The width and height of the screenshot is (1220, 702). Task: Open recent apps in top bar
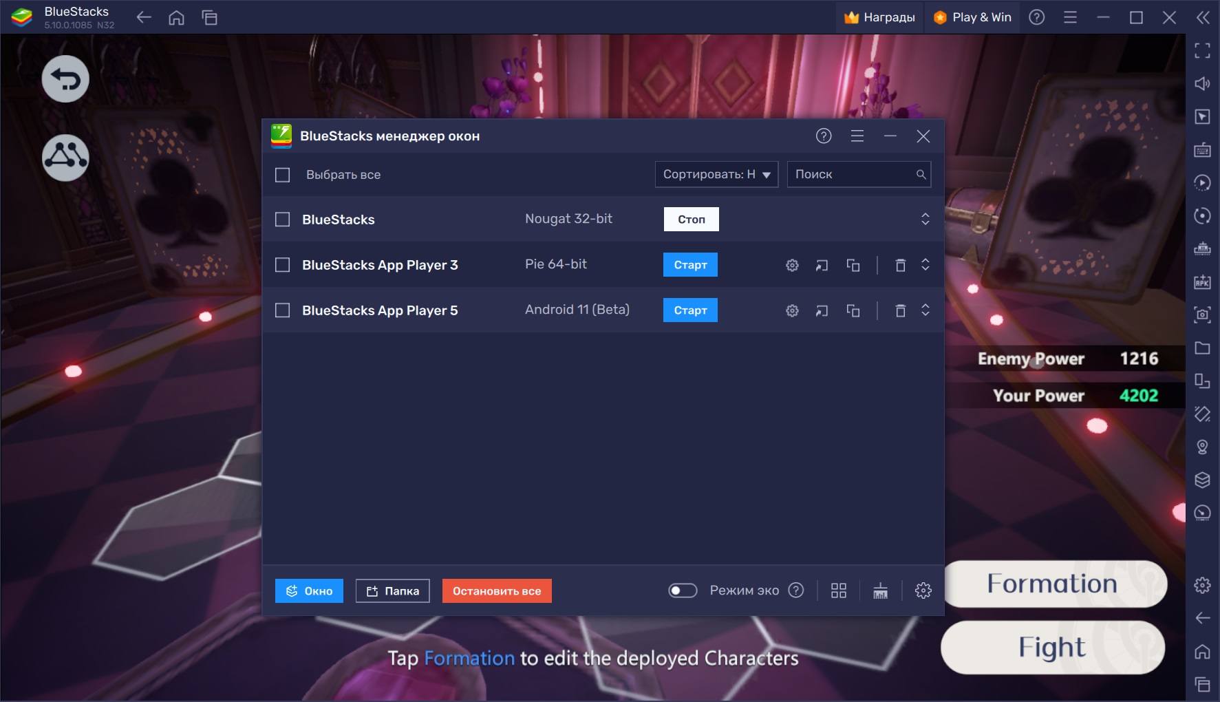(210, 18)
